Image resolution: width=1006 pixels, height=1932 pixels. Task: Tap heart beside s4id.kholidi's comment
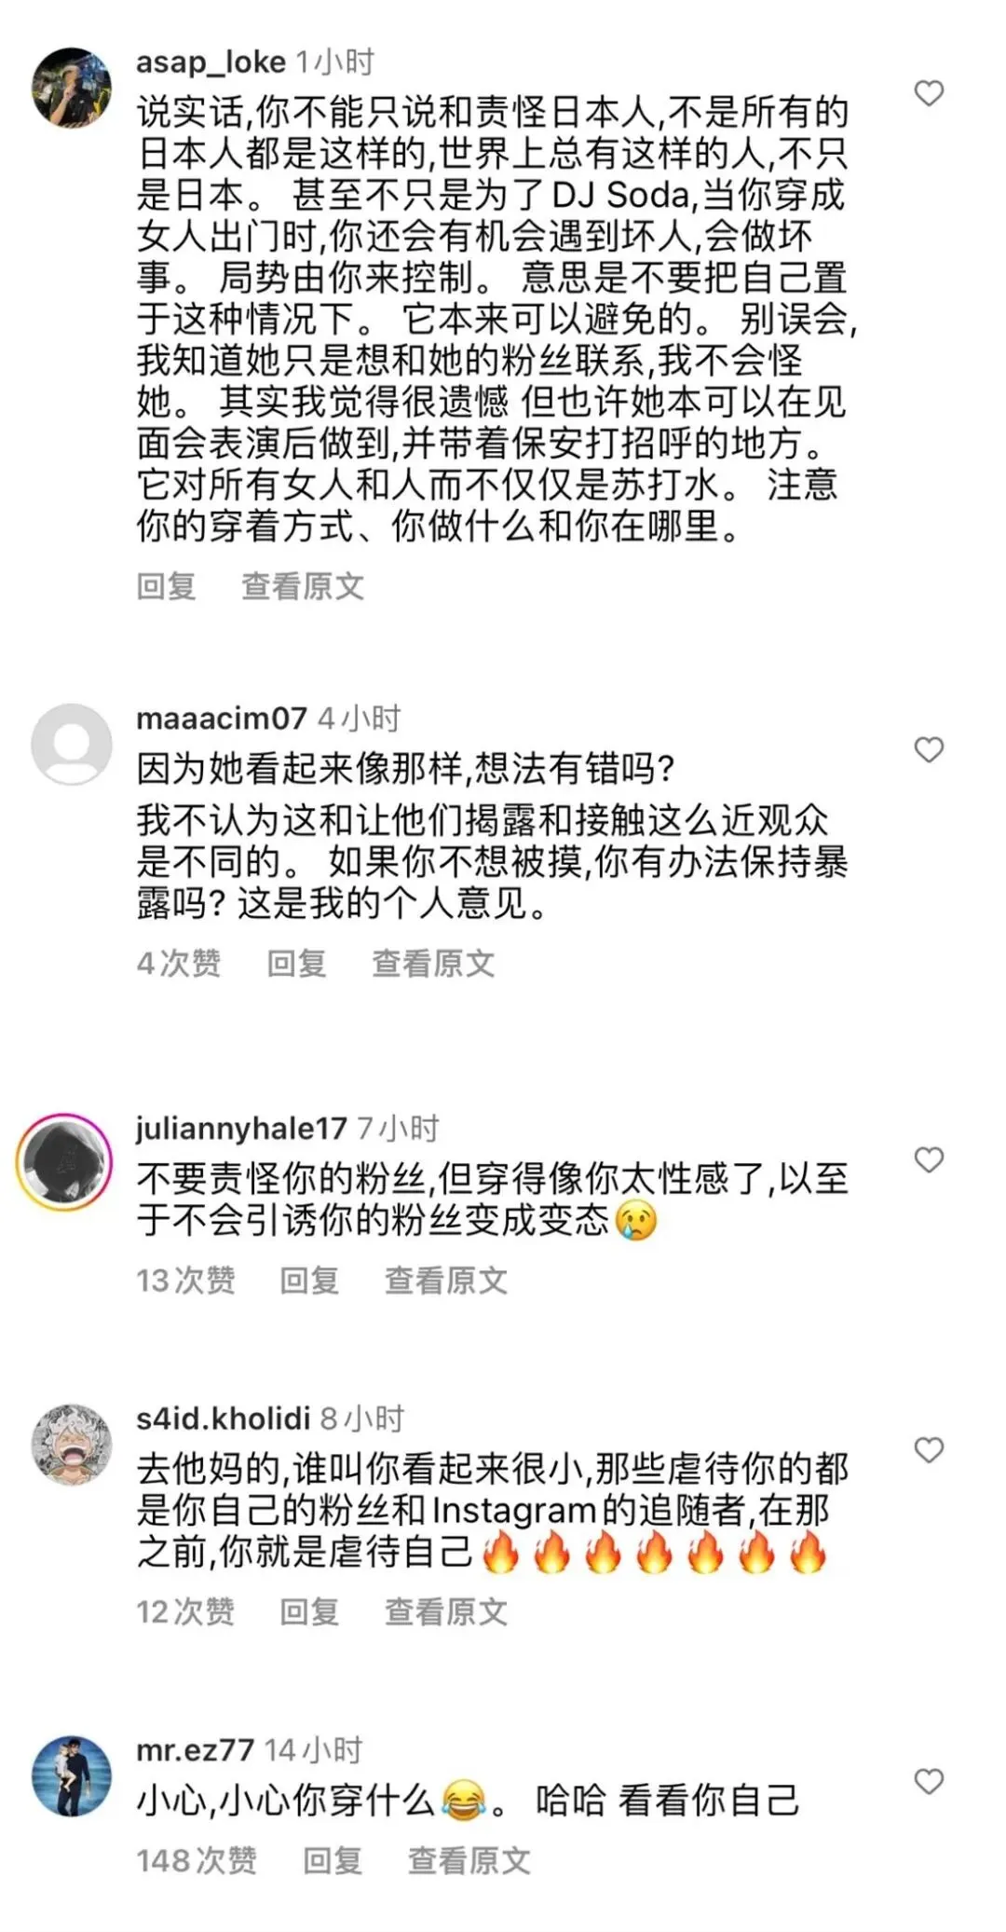point(929,1450)
